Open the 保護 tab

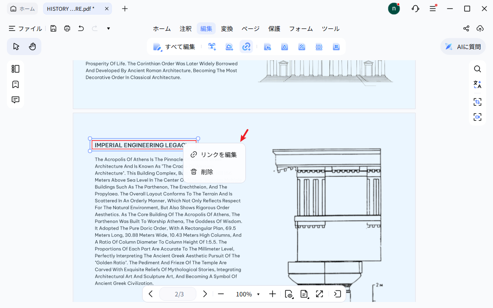[x=274, y=28]
